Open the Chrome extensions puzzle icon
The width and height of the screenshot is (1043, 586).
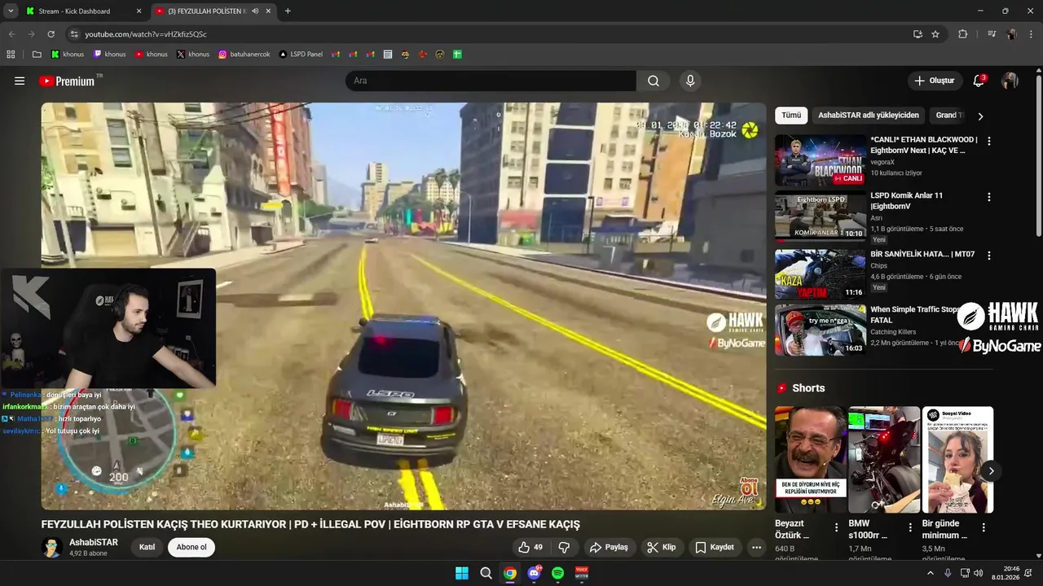962,34
